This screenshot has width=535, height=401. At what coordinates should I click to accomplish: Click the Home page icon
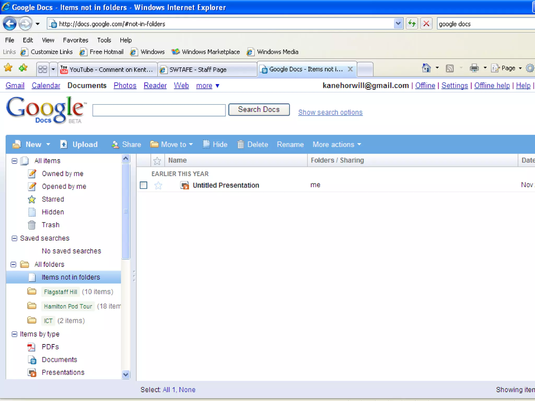(426, 68)
